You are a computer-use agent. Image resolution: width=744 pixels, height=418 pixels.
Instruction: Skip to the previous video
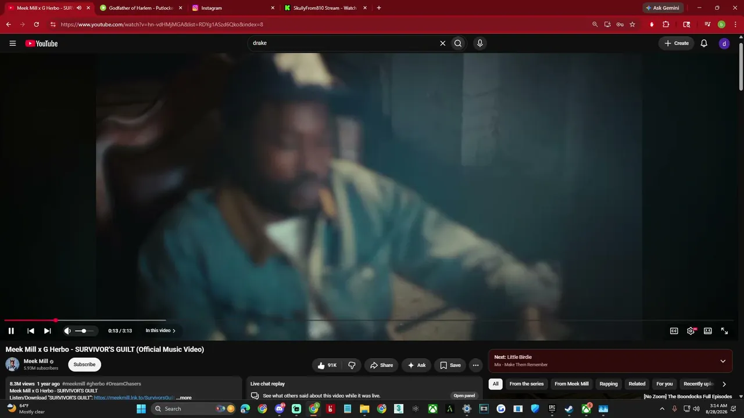pyautogui.click(x=31, y=331)
